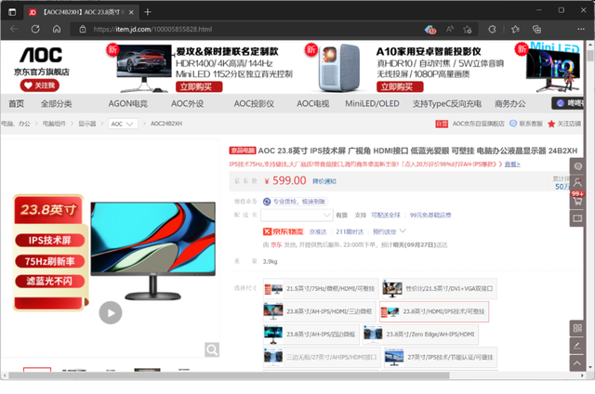
Task: Contact 联系客服 support link
Action: point(526,124)
